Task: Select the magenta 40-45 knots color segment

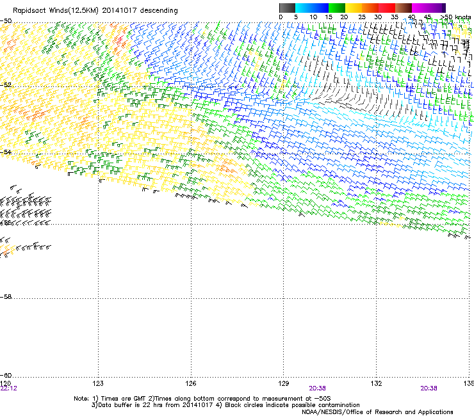Action: click(x=420, y=8)
